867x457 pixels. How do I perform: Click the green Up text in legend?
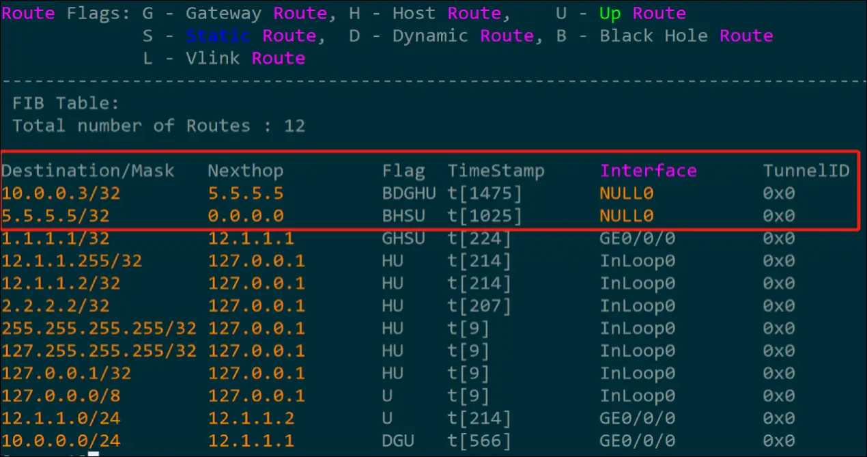[610, 13]
